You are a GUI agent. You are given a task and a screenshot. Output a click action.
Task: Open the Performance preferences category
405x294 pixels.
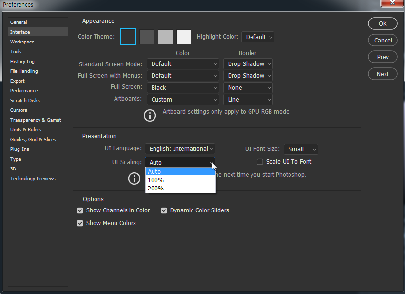point(38,90)
